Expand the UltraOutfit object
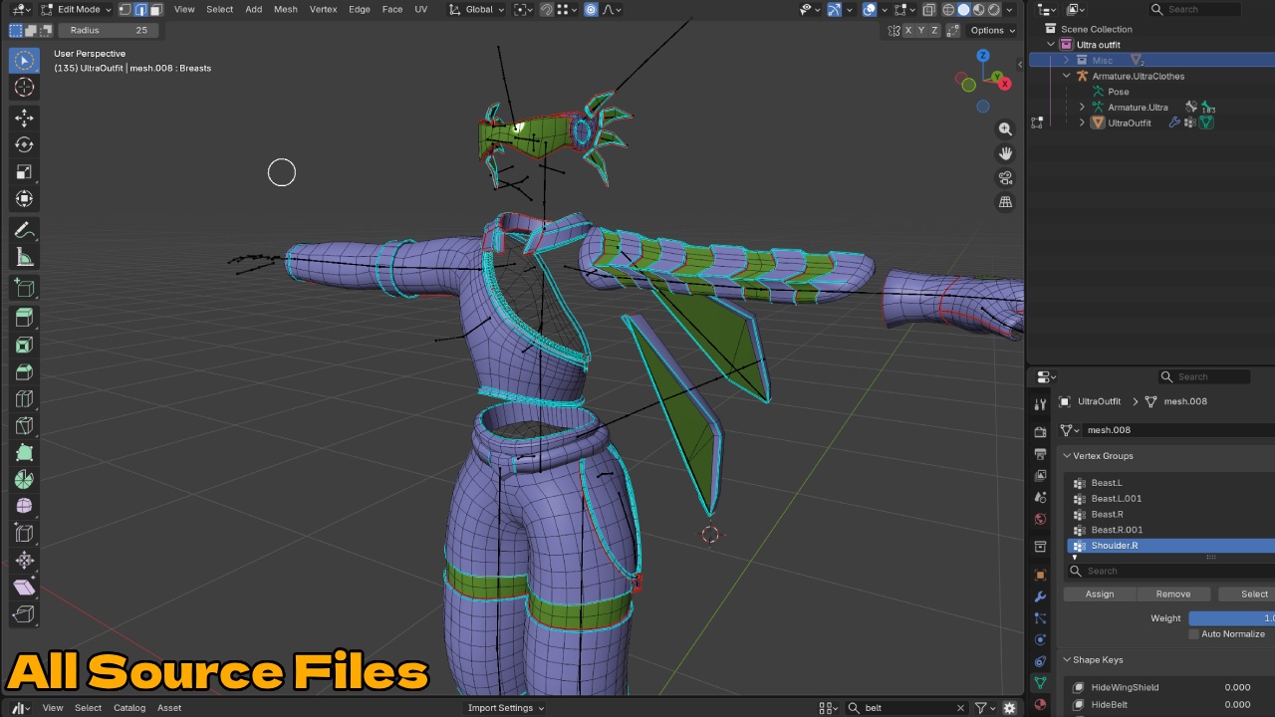 pyautogui.click(x=1082, y=122)
